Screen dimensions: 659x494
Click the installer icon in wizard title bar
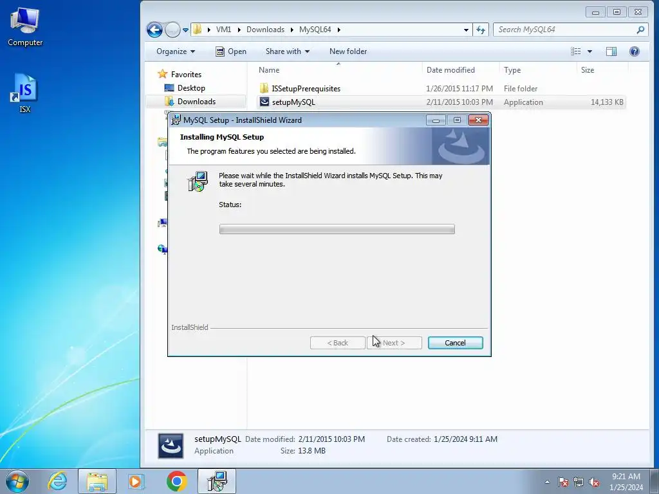[x=176, y=120]
